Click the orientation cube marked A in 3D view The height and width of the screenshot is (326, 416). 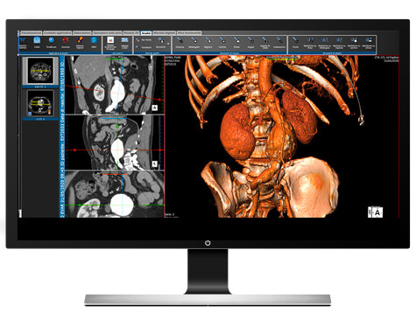point(375,212)
